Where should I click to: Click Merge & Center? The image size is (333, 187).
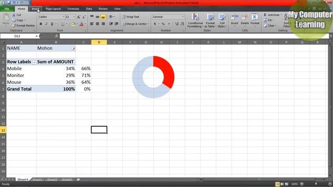pos(134,24)
